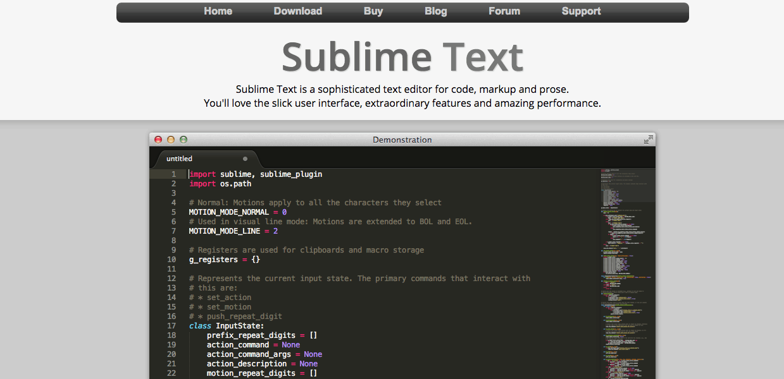
Task: Click the import os.path line
Action: 220,184
